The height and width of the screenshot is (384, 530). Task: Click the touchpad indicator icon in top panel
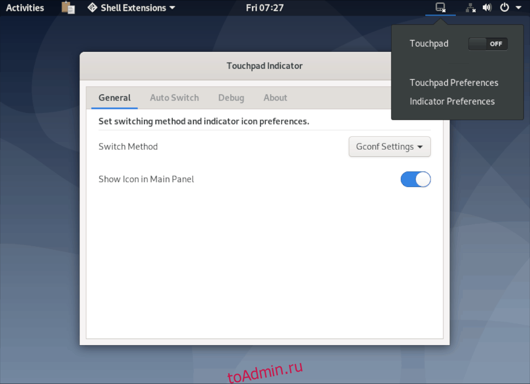tap(440, 7)
